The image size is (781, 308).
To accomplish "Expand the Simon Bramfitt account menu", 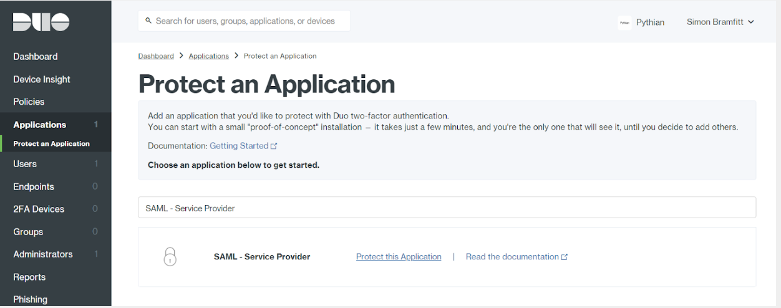I will (720, 22).
